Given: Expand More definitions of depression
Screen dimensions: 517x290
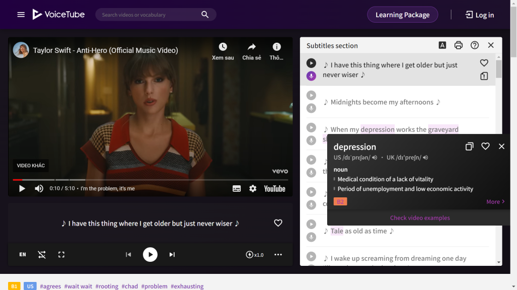Looking at the screenshot, I should [x=495, y=201].
